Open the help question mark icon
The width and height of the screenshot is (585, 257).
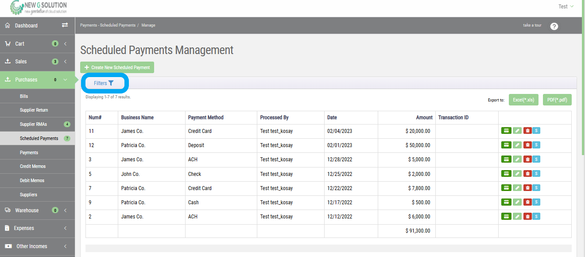coord(554,26)
